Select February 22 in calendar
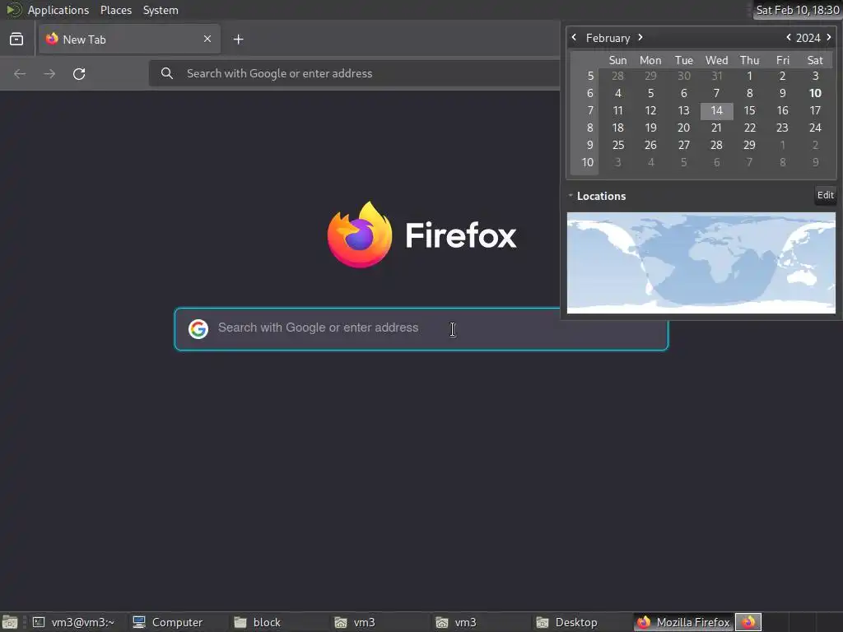Viewport: 843px width, 632px height. [x=749, y=128]
